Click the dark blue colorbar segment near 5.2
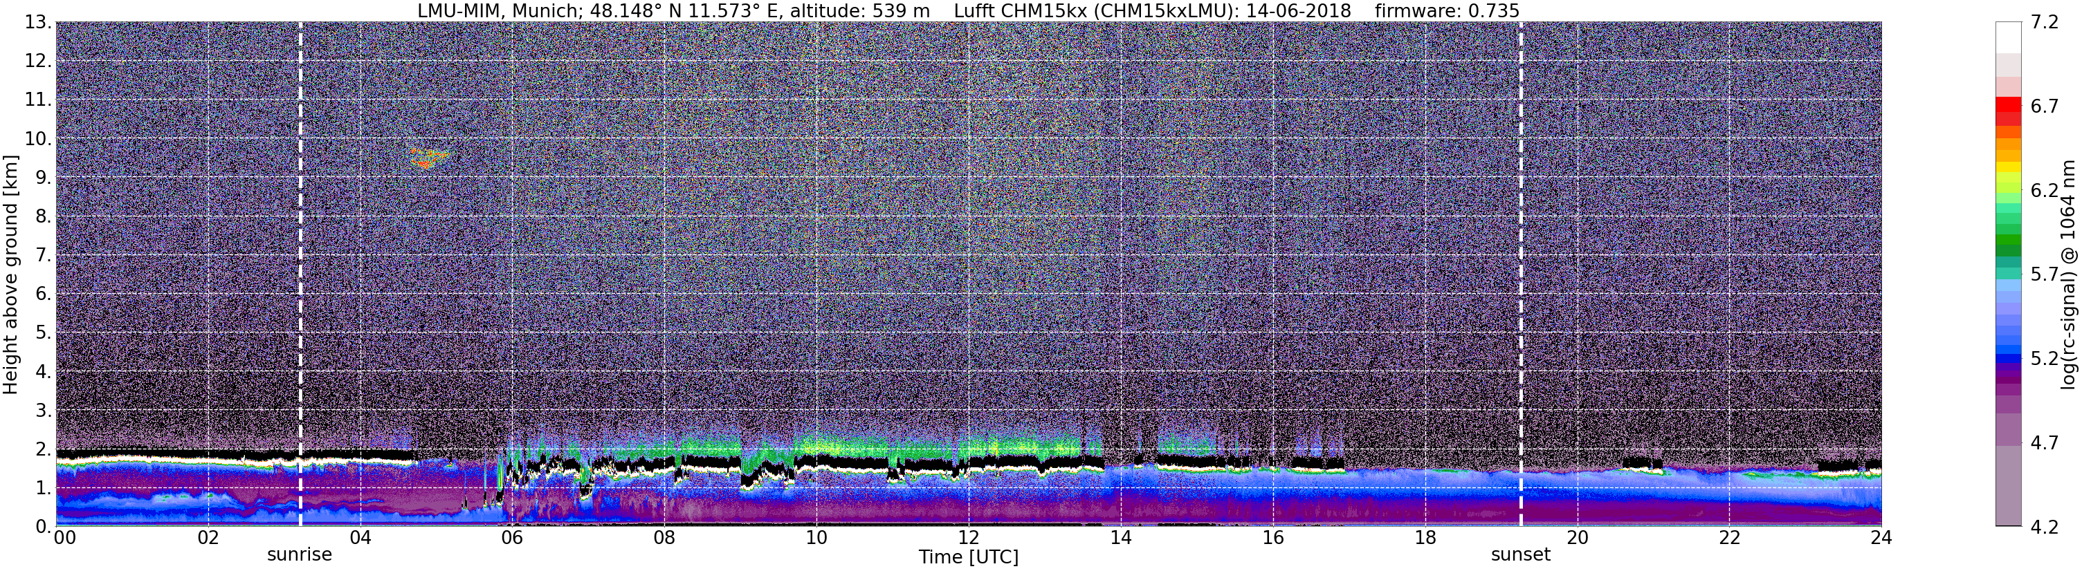 (2009, 360)
